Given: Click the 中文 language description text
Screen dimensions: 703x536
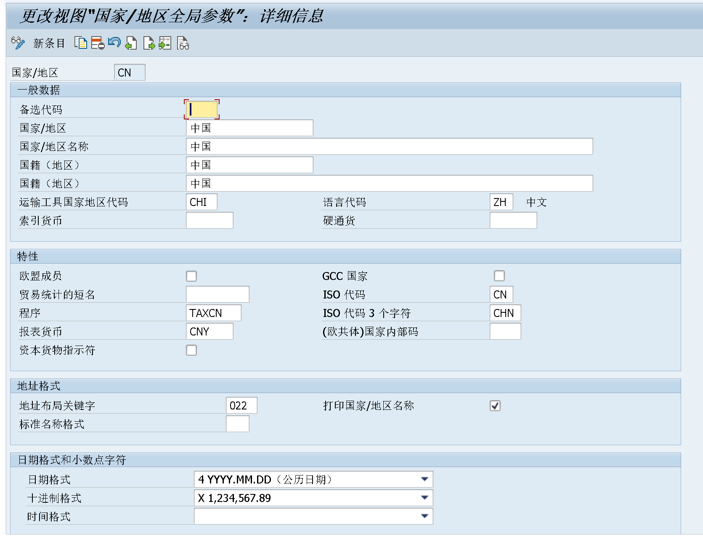Looking at the screenshot, I should coord(536,202).
